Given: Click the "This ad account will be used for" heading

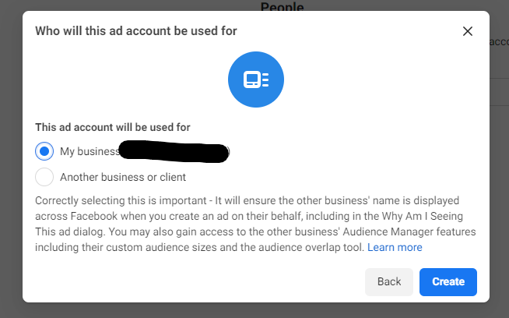Looking at the screenshot, I should [x=113, y=127].
